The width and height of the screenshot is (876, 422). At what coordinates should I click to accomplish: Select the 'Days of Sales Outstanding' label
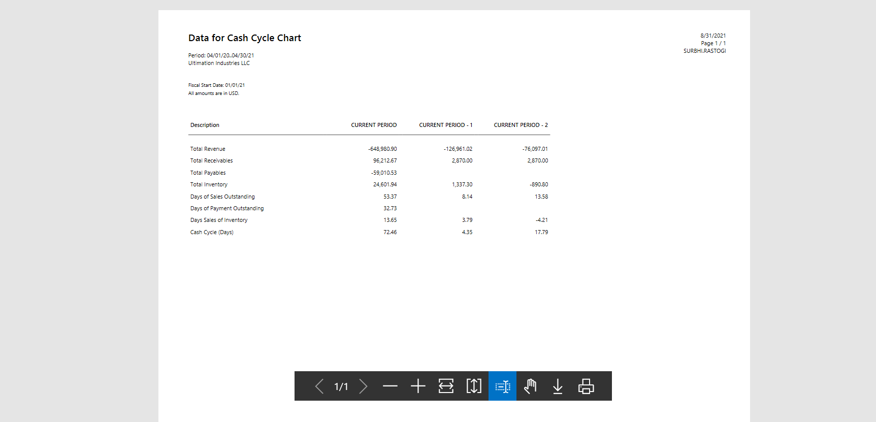(222, 197)
